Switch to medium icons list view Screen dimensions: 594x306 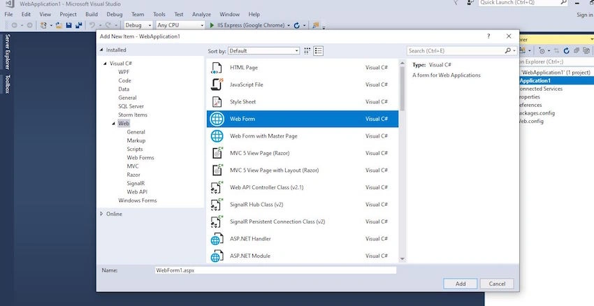[x=319, y=51]
